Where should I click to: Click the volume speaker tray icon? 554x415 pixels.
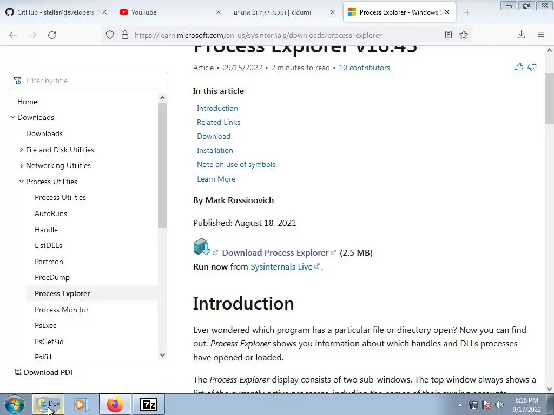click(499, 405)
